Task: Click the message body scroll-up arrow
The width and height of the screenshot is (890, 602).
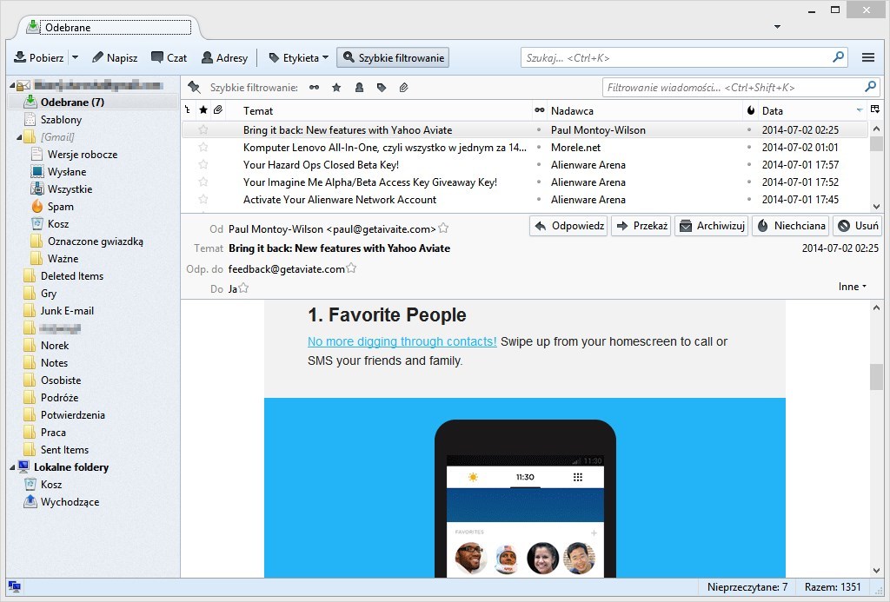Action: tap(876, 308)
